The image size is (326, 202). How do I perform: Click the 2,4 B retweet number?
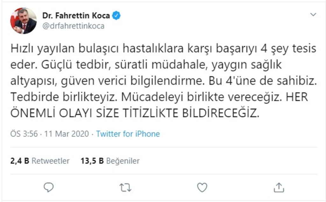[20, 161]
